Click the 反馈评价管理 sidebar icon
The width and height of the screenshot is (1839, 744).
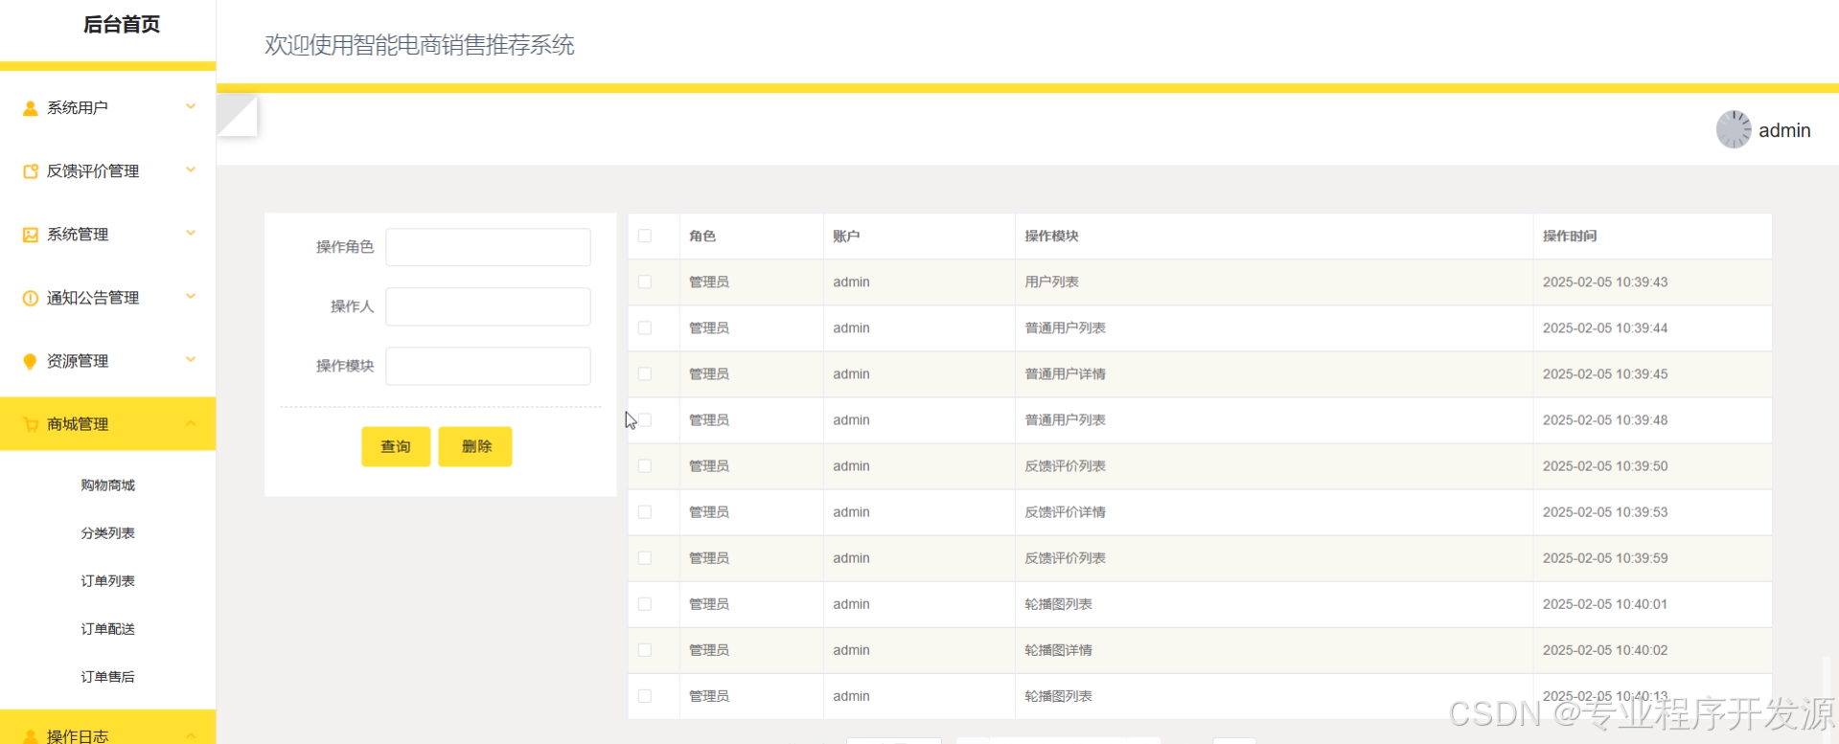point(31,171)
